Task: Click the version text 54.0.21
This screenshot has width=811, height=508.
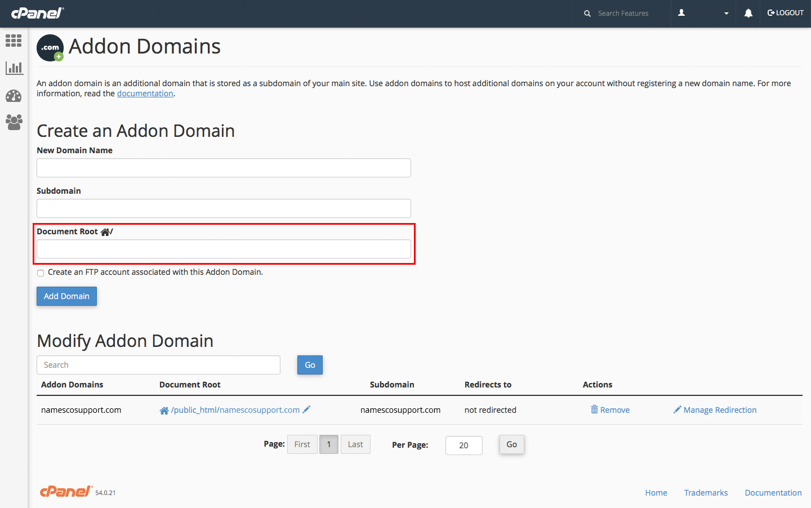Action: click(x=105, y=493)
